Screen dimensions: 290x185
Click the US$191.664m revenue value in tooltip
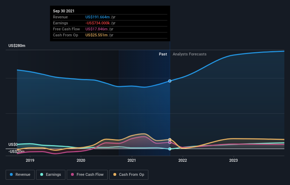(97, 17)
